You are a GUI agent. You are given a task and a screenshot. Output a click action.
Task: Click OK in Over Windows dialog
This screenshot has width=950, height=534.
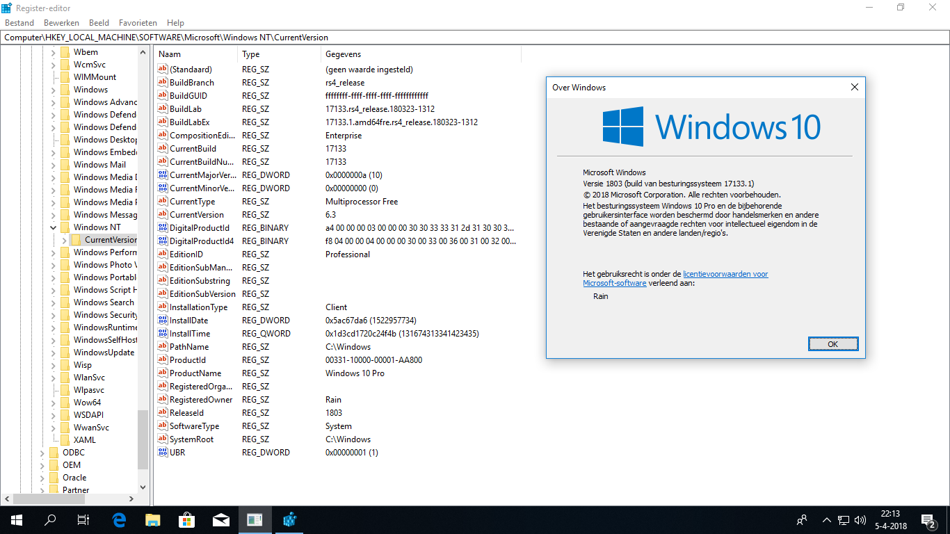click(x=833, y=344)
